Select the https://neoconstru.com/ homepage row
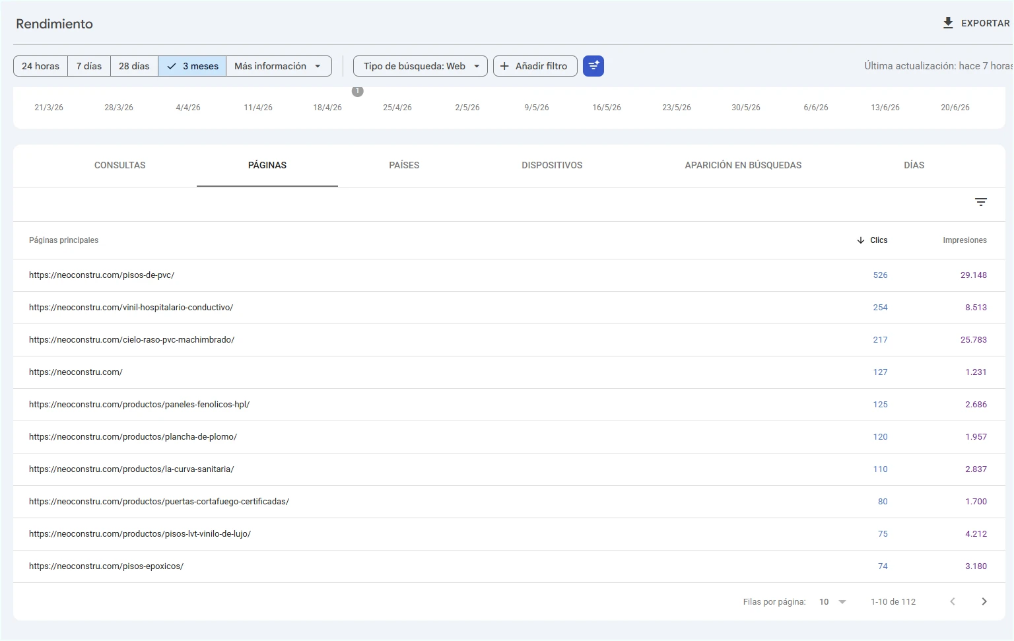Screen dimensions: 1014x641 click(509, 372)
